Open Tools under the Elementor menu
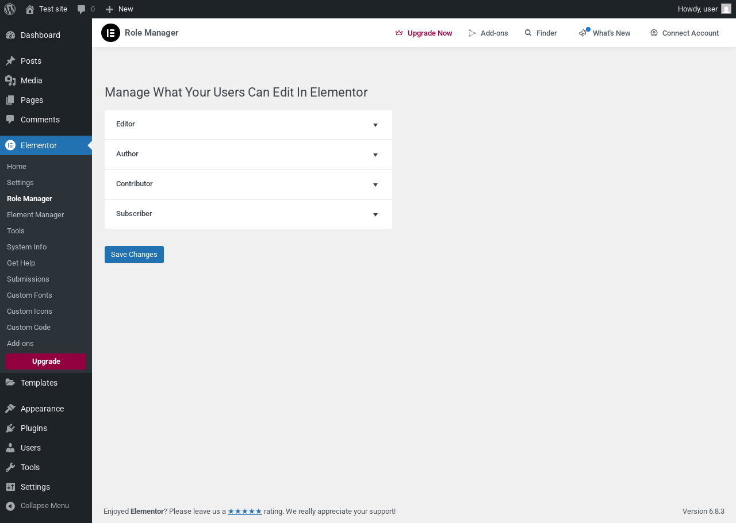736x523 pixels. (x=16, y=231)
